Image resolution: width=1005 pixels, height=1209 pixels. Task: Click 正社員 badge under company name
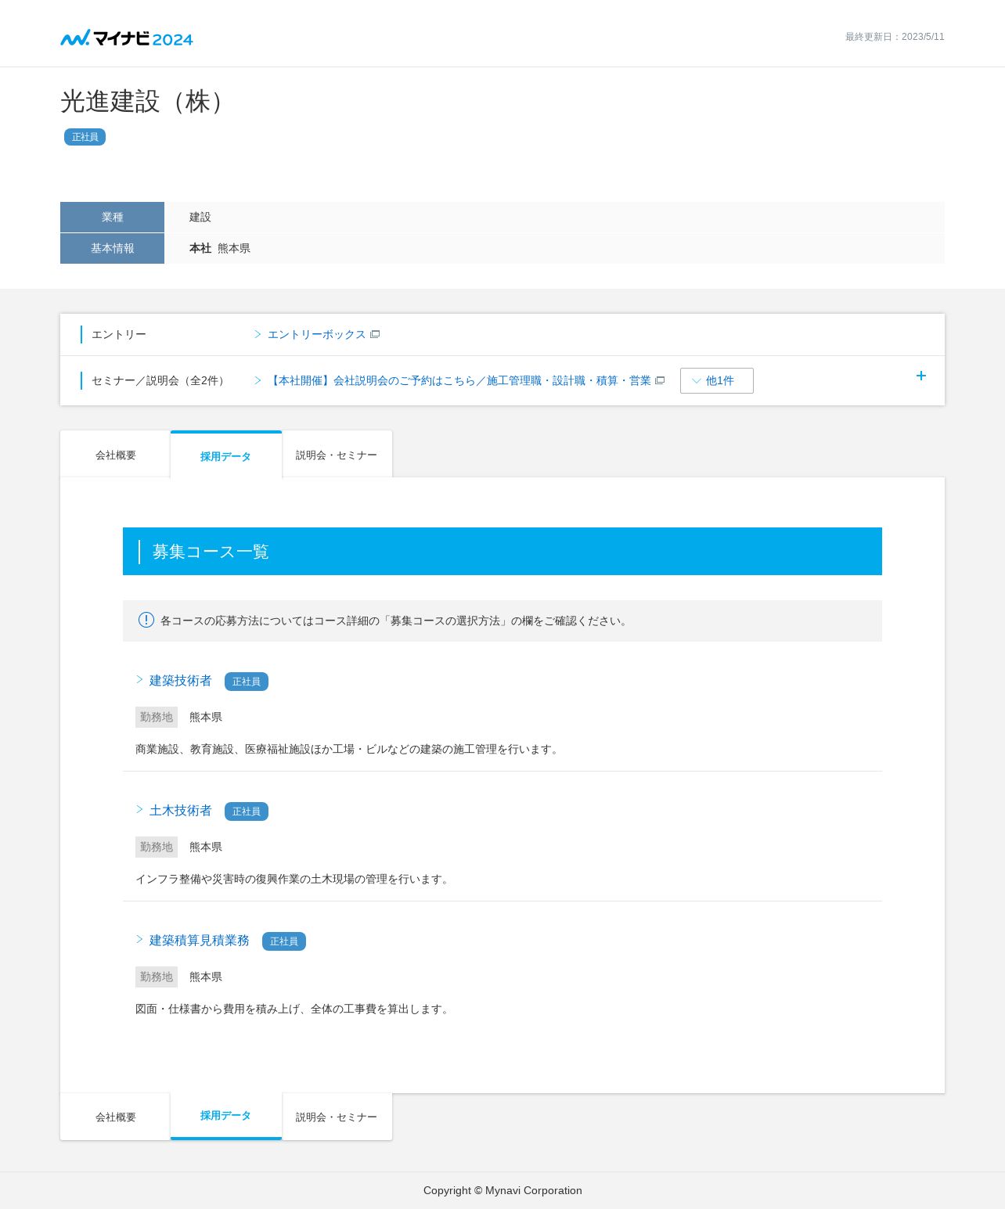85,137
